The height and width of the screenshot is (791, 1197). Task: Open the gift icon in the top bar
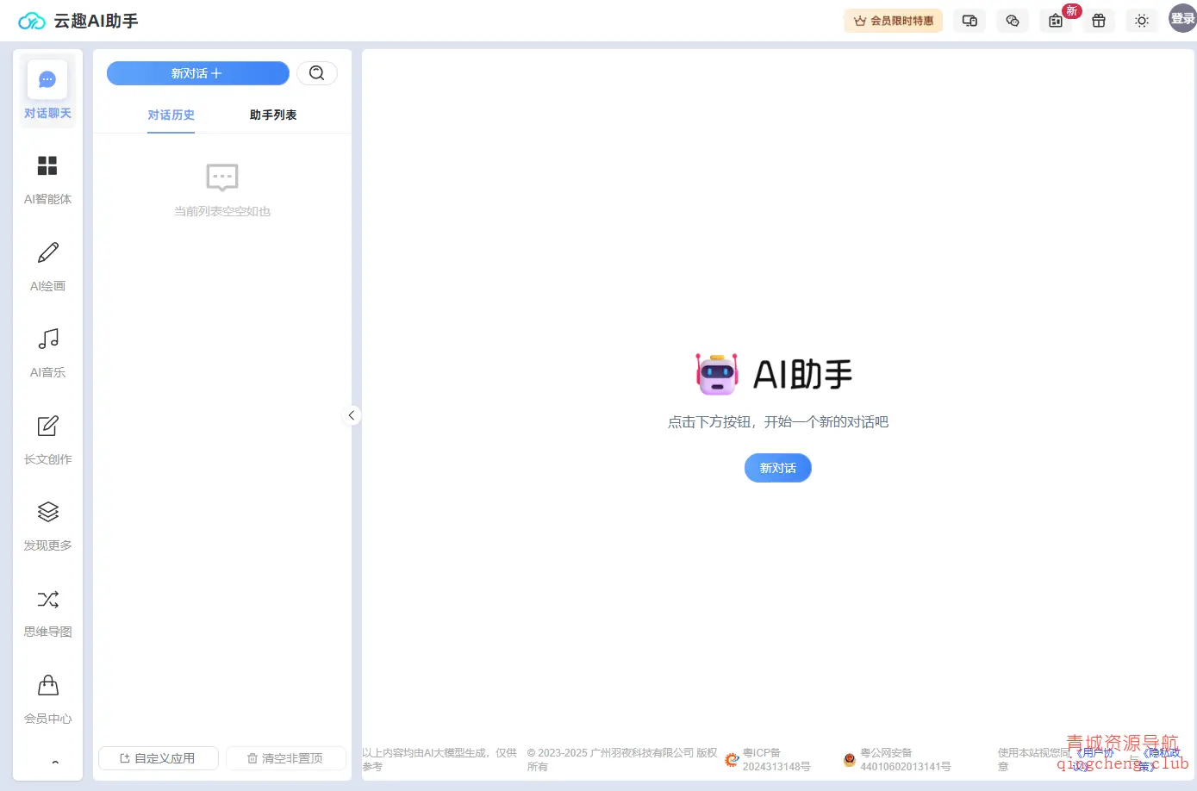[x=1098, y=20]
